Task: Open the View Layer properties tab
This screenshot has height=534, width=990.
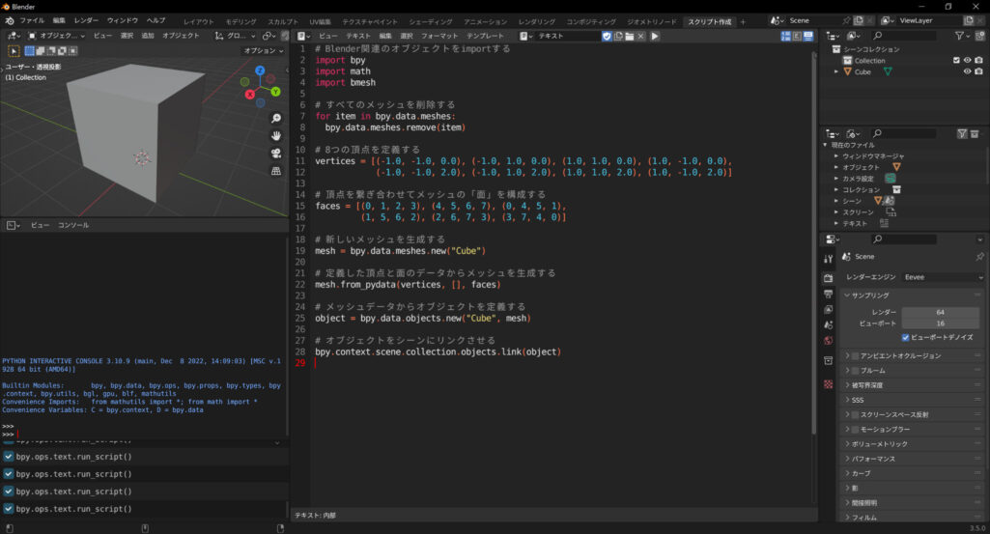Action: (829, 310)
